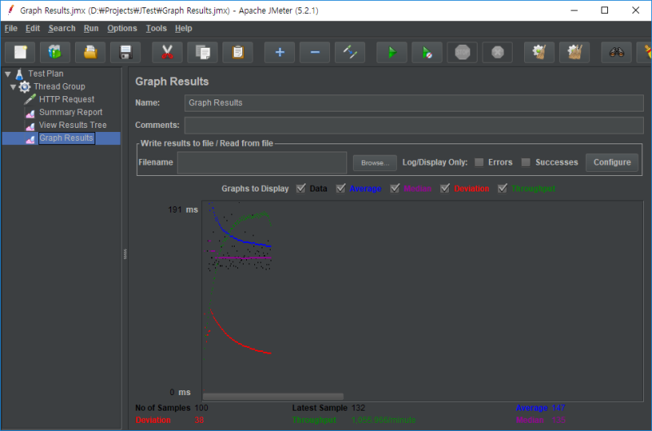
Task: Toggle the Errors log/display checkbox
Action: click(x=479, y=162)
